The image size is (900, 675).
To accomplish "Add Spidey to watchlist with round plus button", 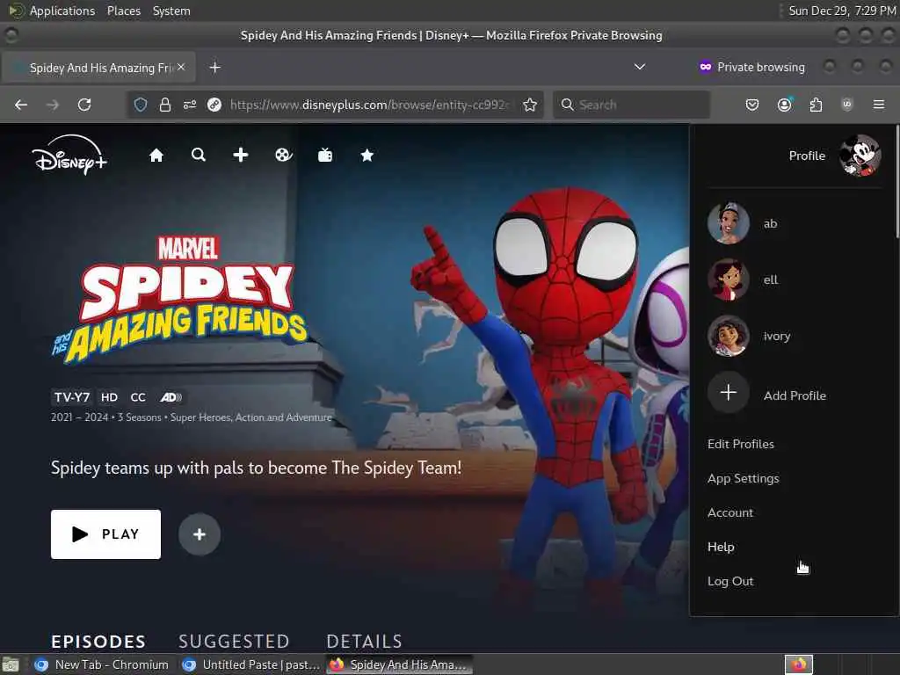I will pyautogui.click(x=200, y=534).
